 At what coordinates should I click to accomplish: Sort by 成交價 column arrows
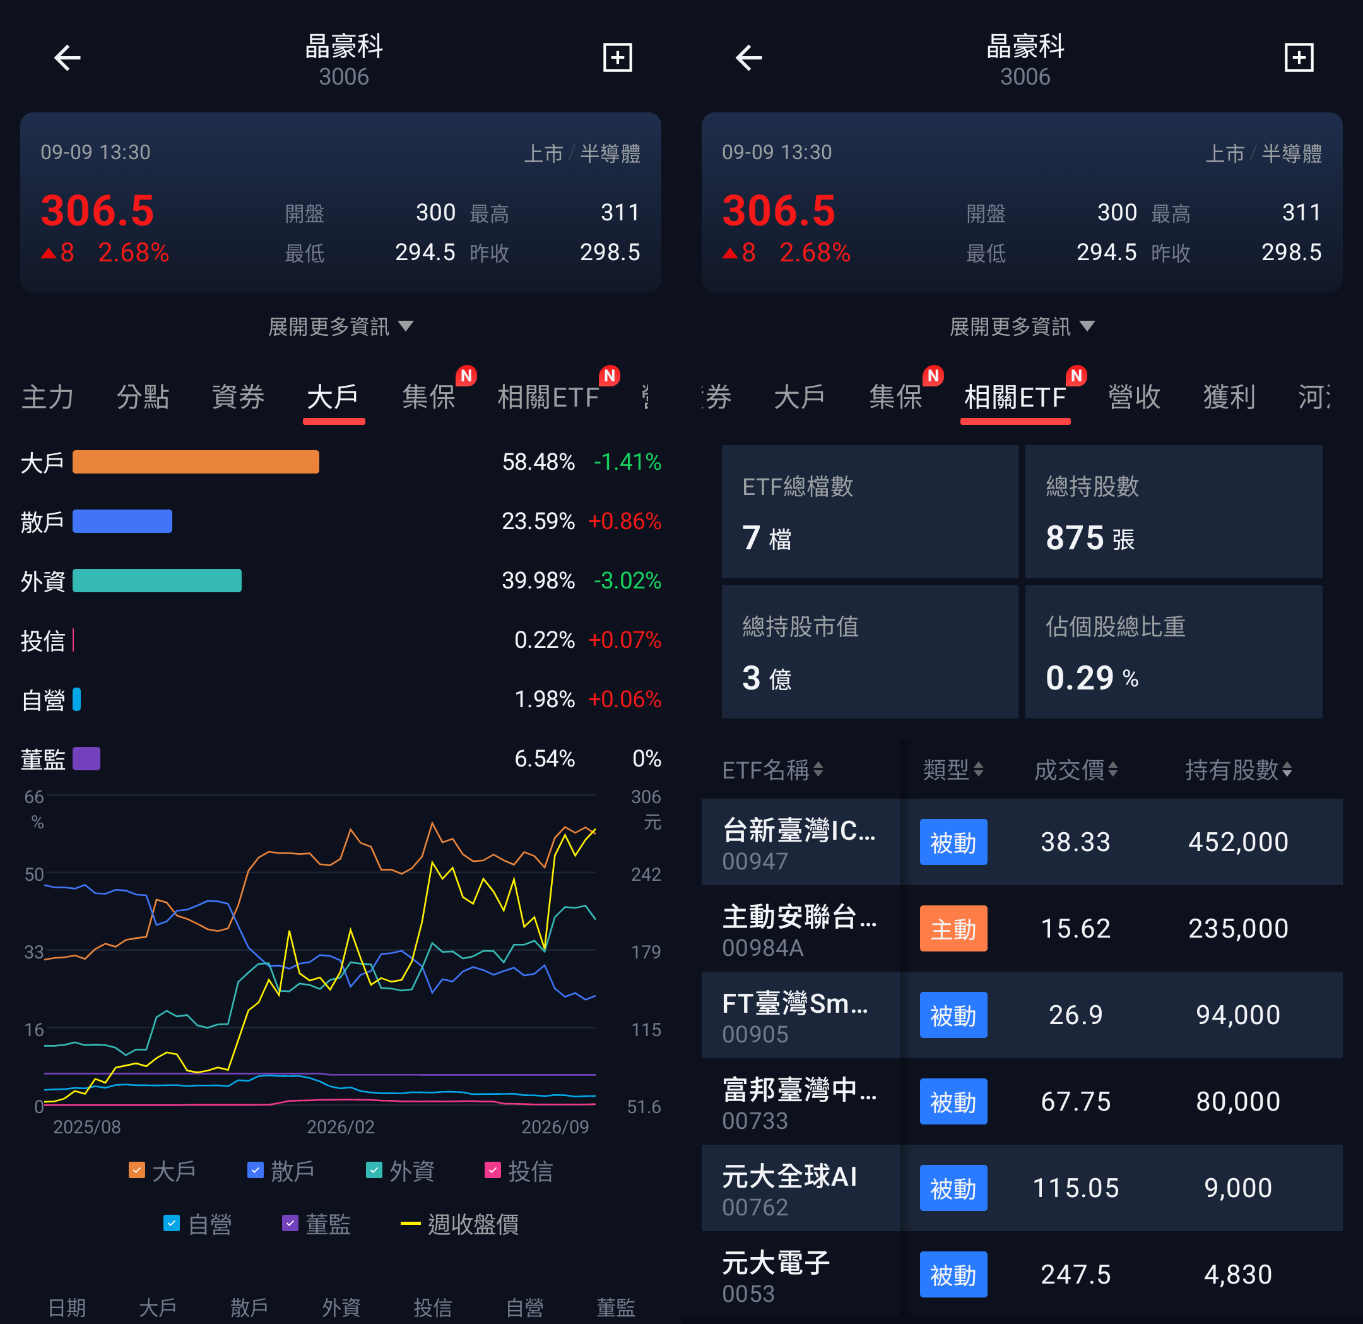1112,769
